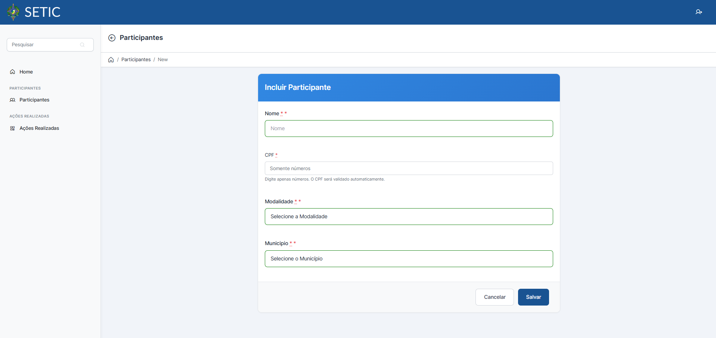Click the magnifier icon in search box
716x338 pixels.
82,45
